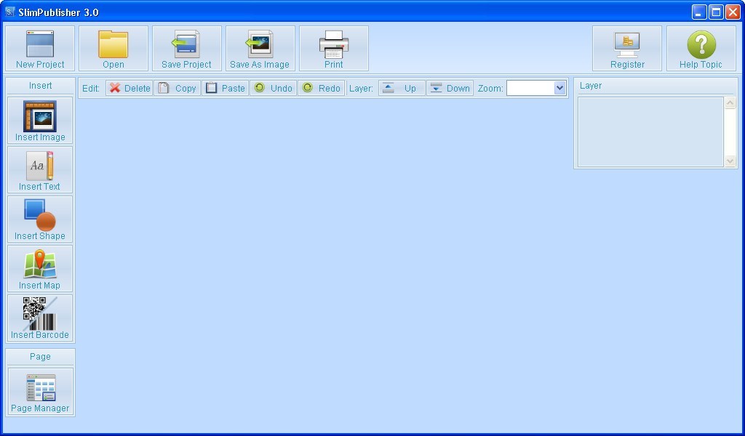This screenshot has height=436, width=745.
Task: Copy the selected element
Action: coord(178,88)
